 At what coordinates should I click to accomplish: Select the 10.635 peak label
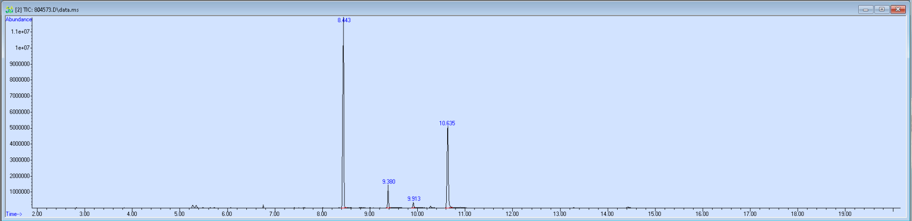coord(447,123)
